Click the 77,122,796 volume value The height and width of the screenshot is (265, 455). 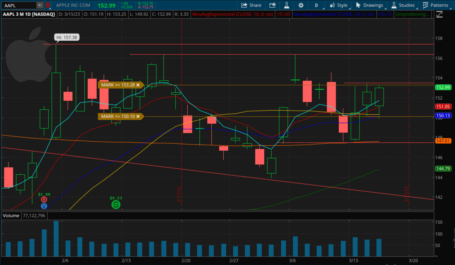[x=34, y=215]
